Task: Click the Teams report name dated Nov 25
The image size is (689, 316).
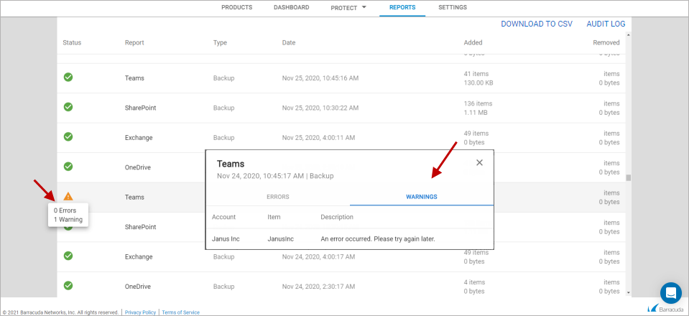Action: pos(134,78)
